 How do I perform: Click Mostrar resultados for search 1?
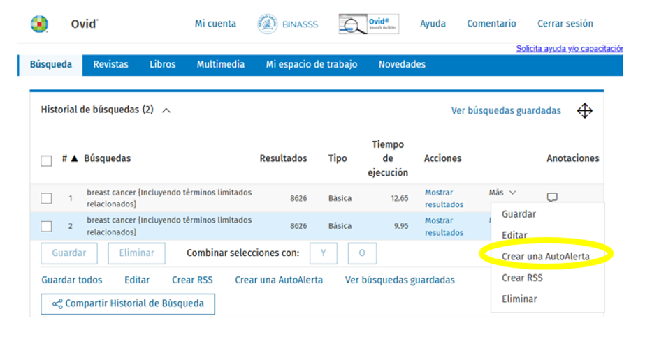point(444,198)
